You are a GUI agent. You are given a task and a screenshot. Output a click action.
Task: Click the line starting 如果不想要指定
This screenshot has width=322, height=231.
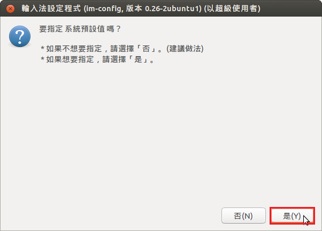point(122,49)
